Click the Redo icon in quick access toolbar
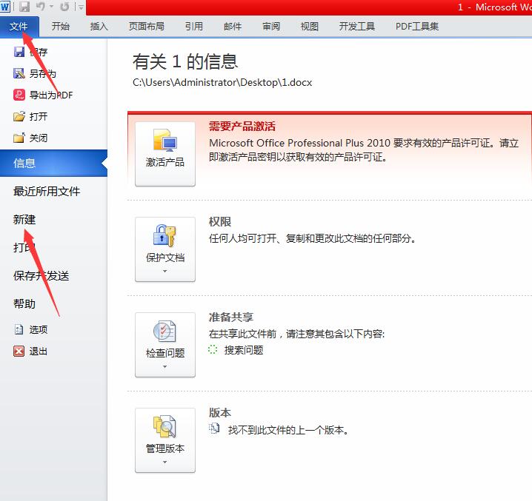This screenshot has width=532, height=501. click(x=64, y=7)
